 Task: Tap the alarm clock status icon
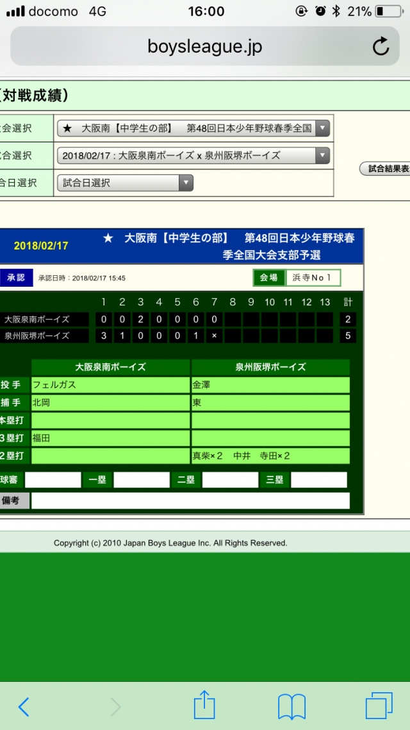[319, 12]
